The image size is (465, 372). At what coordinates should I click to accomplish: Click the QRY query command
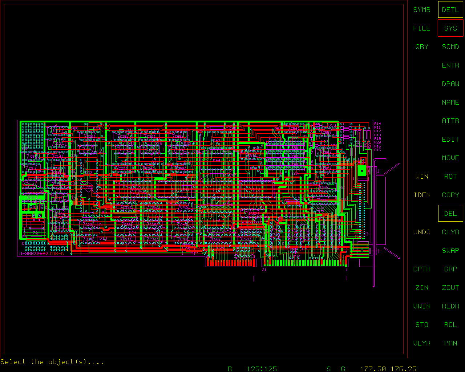(422, 47)
